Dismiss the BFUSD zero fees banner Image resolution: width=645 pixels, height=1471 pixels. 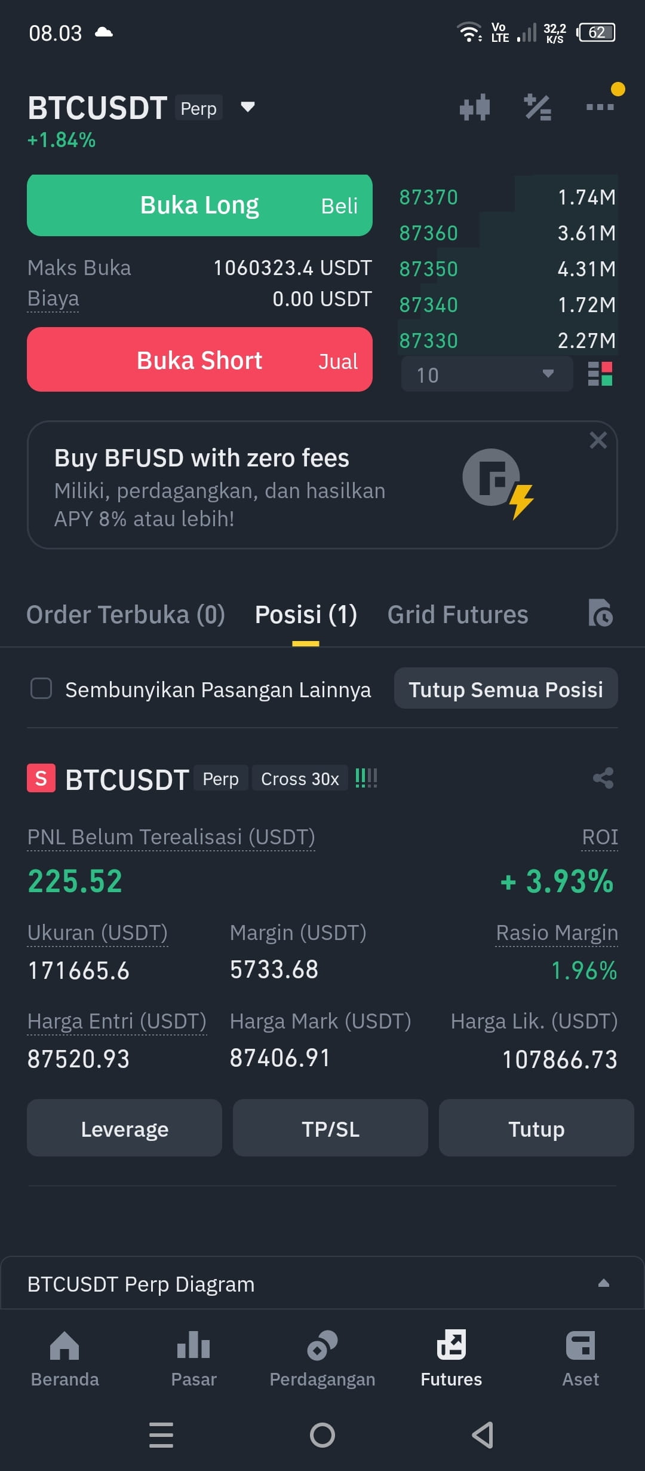(x=598, y=440)
